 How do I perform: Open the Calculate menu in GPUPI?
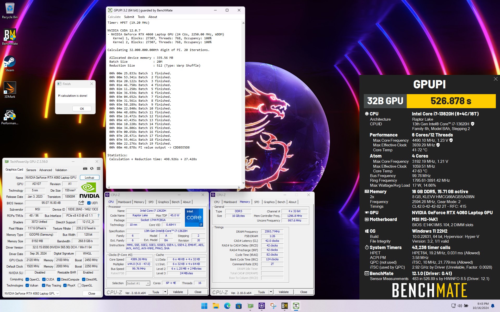click(x=114, y=17)
